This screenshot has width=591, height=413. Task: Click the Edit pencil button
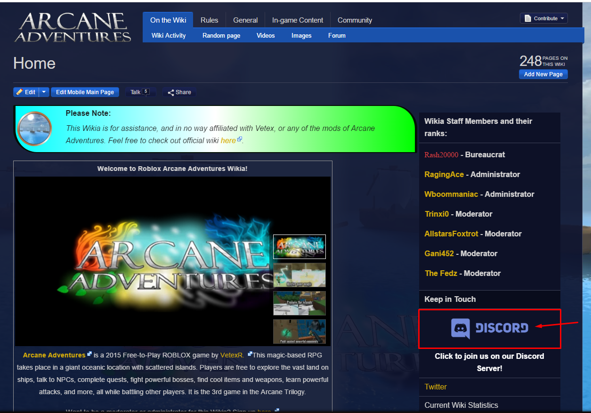(25, 92)
